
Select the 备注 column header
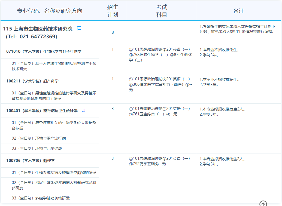coord(239,11)
